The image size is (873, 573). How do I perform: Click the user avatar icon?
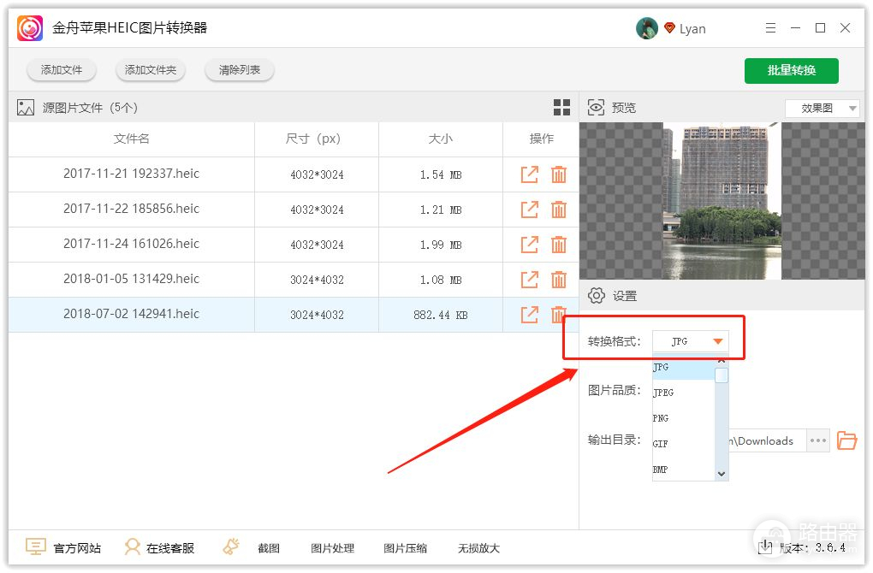(x=646, y=28)
